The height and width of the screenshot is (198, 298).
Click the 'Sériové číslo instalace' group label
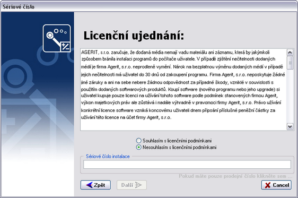coord(108,157)
